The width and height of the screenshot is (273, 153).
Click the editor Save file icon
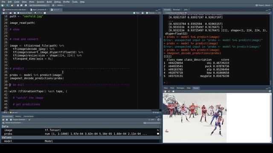coord(15,13)
